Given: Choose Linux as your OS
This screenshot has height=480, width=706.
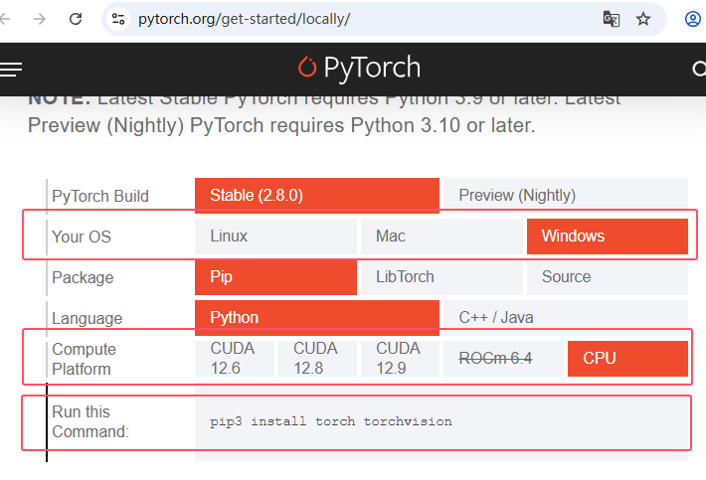Looking at the screenshot, I should click(275, 237).
